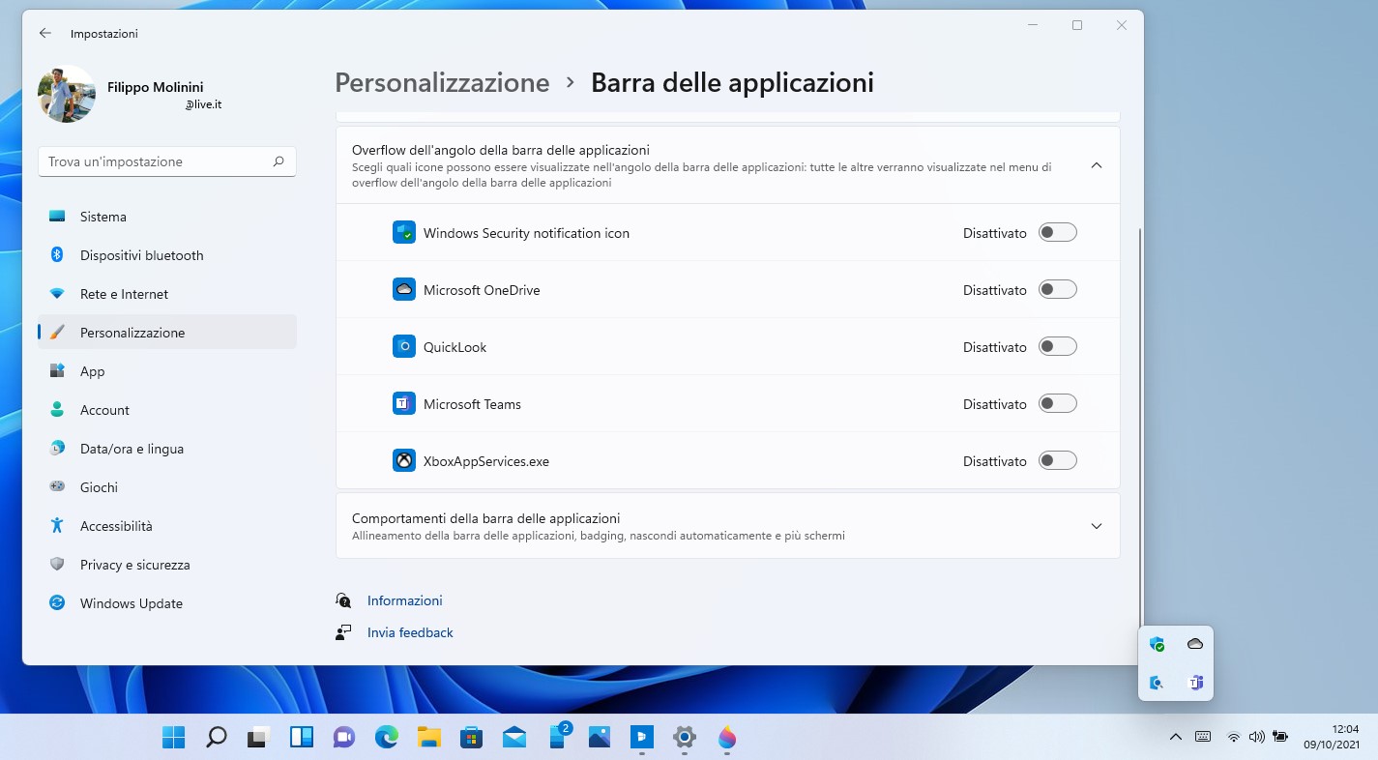
Task: Click the Invia feedback link
Action: [x=410, y=632]
